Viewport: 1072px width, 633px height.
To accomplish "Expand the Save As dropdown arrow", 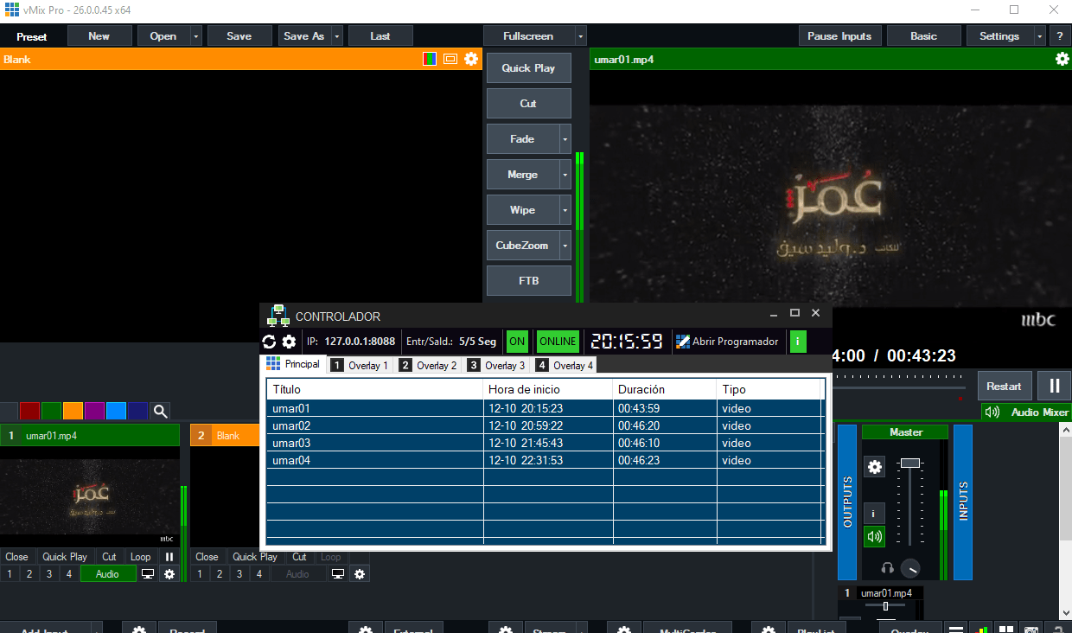I will [x=336, y=36].
